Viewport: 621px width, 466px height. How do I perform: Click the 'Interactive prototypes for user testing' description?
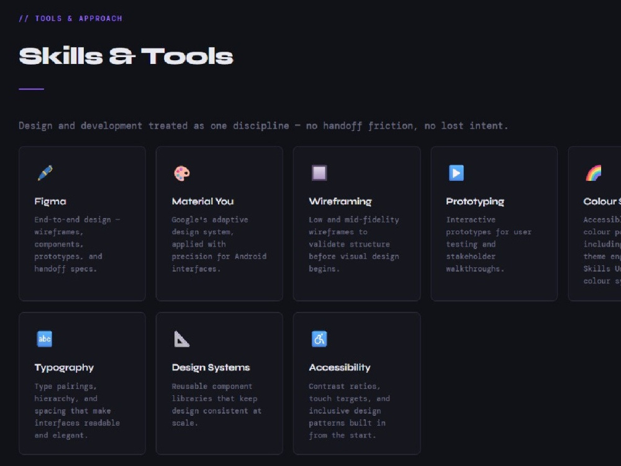(x=489, y=244)
